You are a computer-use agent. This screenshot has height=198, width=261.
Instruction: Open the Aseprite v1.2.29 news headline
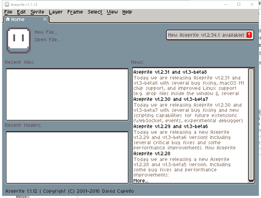170,126
